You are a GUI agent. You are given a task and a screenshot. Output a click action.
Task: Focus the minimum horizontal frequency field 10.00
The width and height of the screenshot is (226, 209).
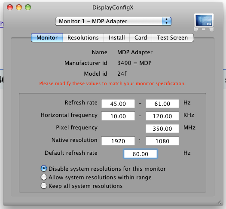click(x=118, y=116)
